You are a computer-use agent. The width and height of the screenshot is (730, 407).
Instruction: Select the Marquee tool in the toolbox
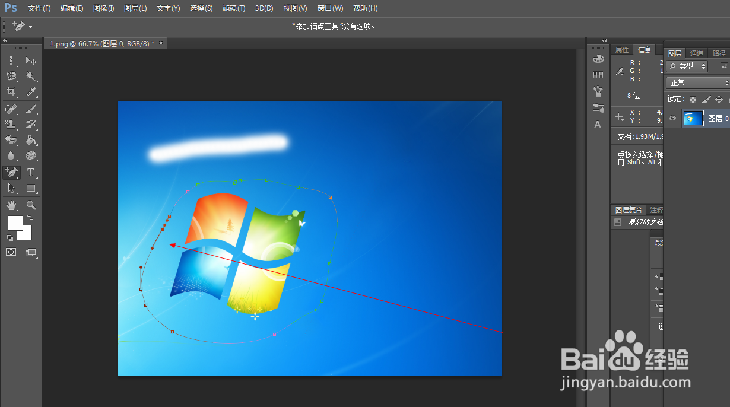point(11,61)
